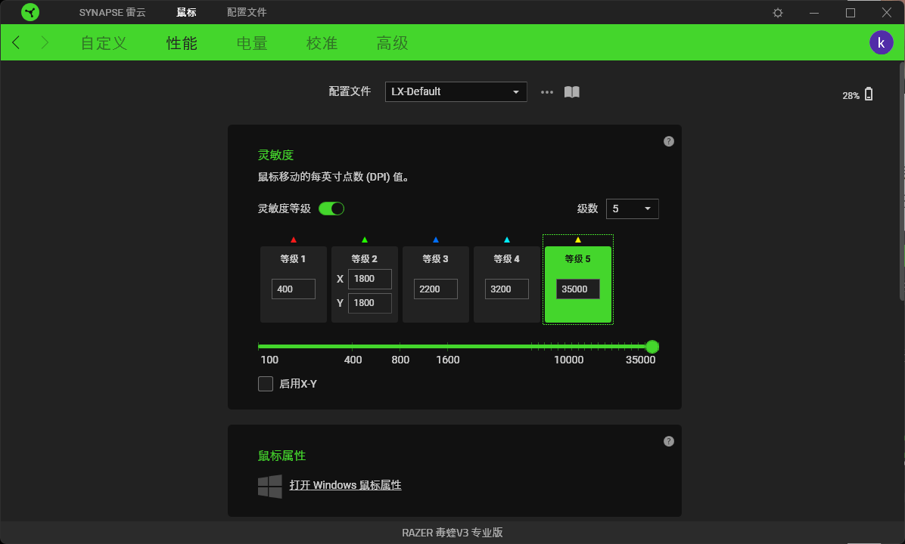This screenshot has width=905, height=544.
Task: Click the 等级 5 DPI field showing 35000
Action: [578, 289]
